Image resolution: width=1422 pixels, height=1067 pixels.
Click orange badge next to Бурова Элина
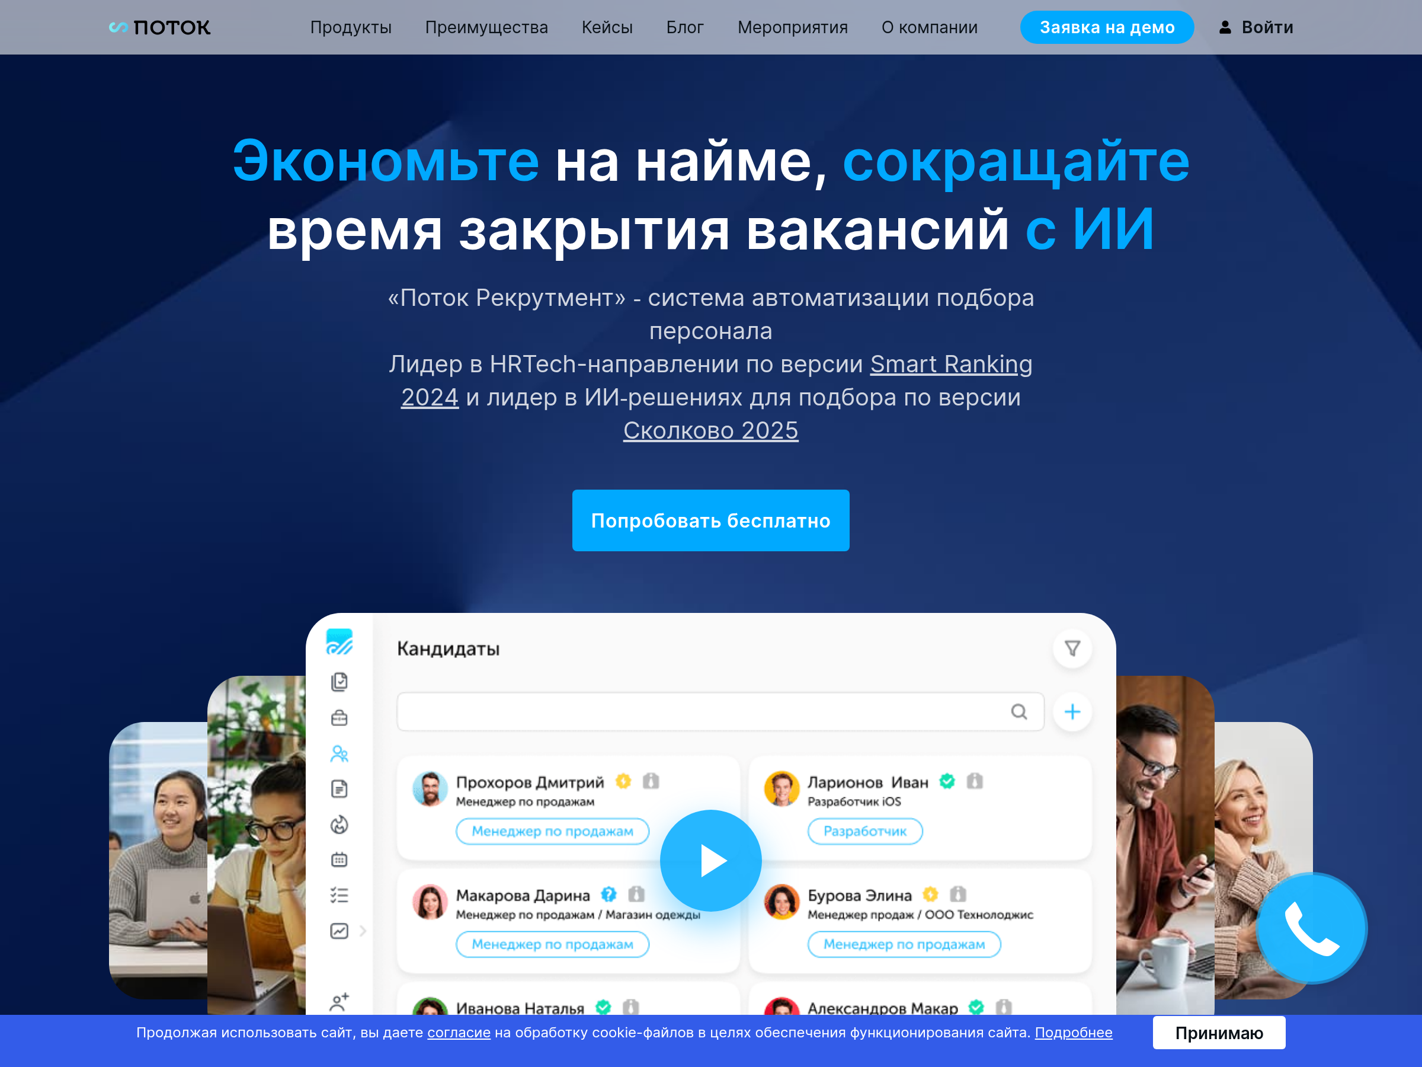[930, 894]
